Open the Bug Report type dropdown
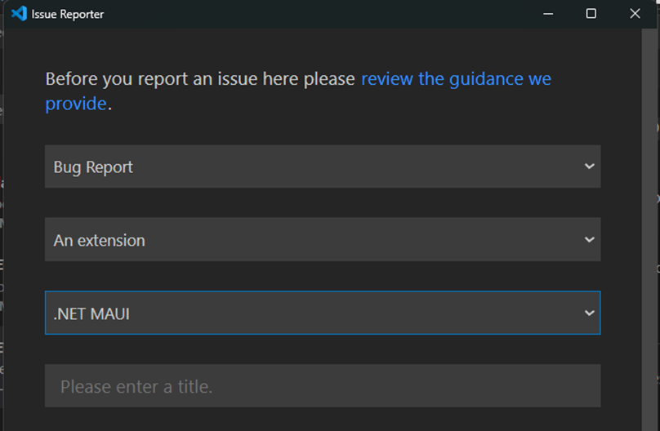The width and height of the screenshot is (660, 431). pyautogui.click(x=323, y=167)
